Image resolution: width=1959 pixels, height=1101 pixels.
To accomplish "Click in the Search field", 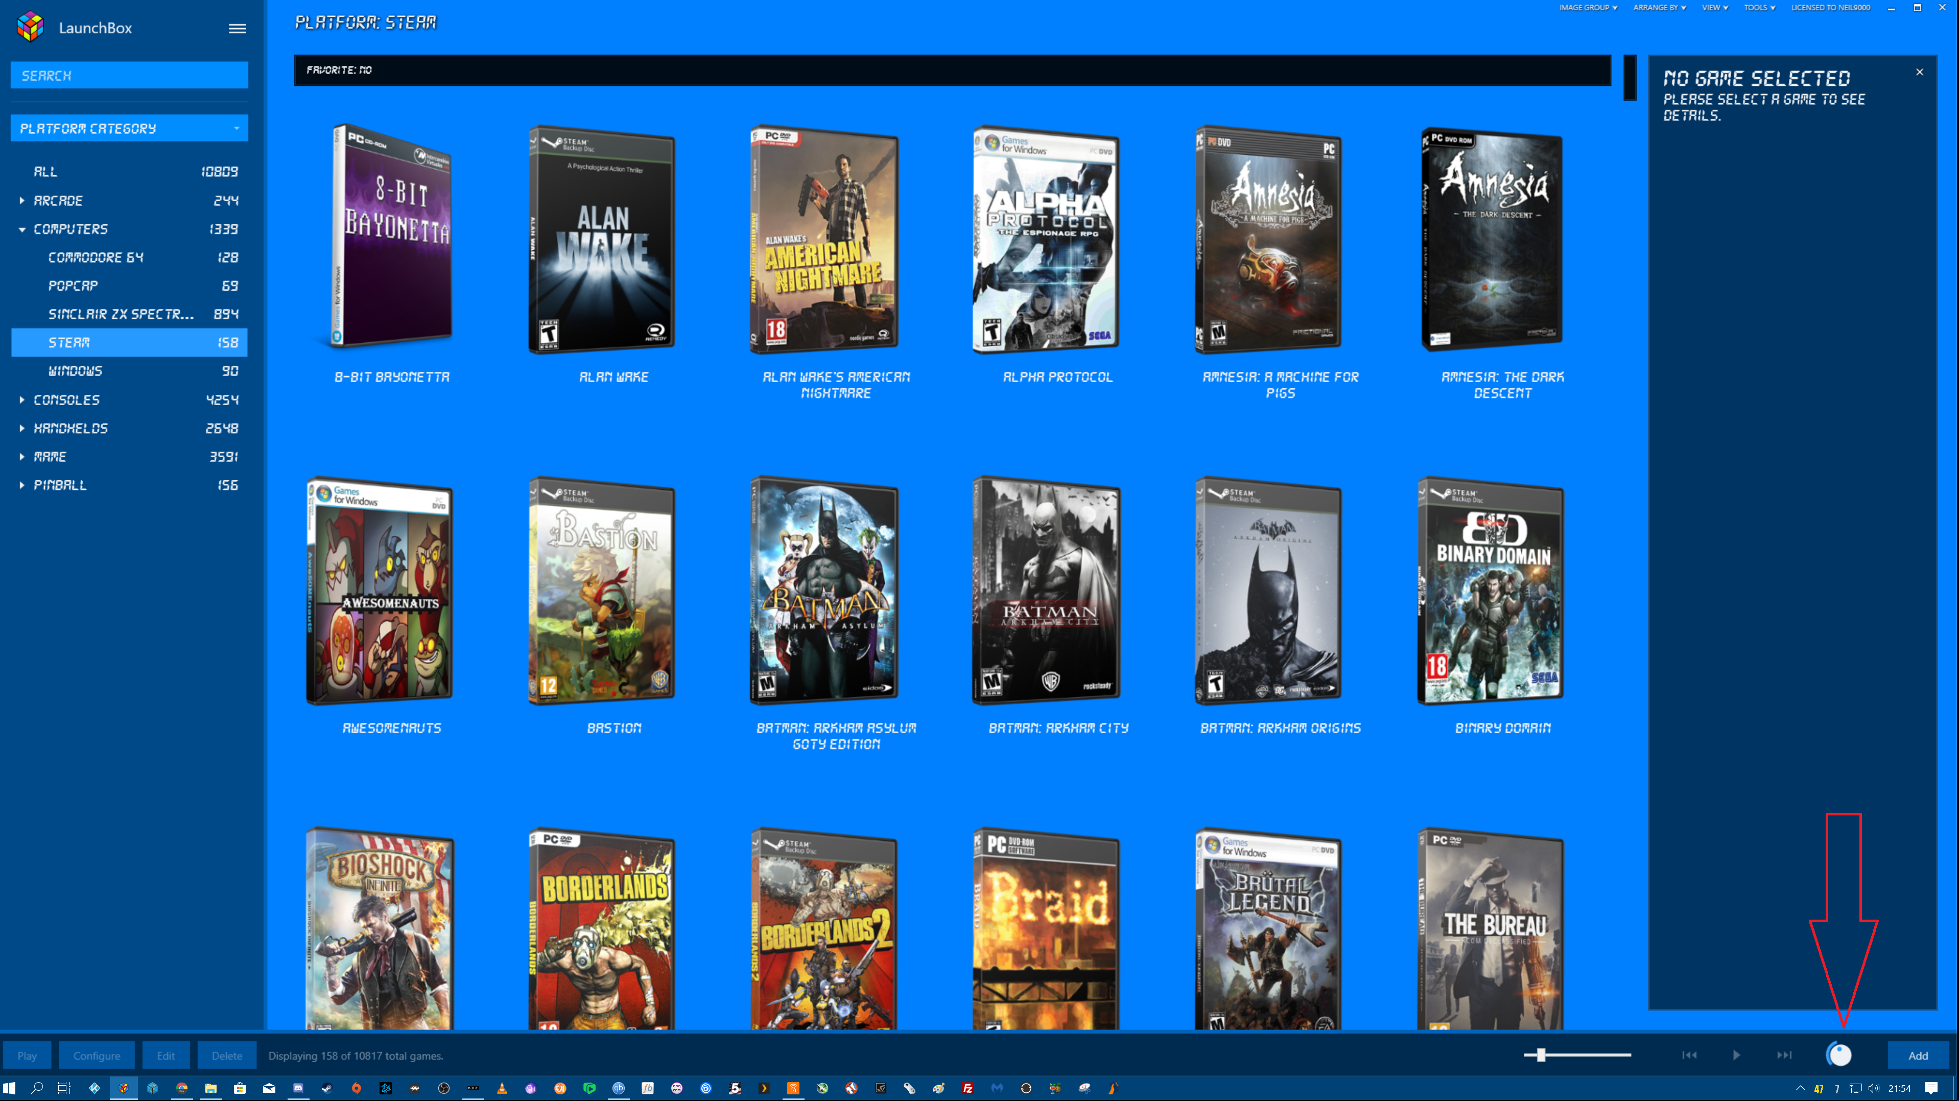I will (129, 75).
